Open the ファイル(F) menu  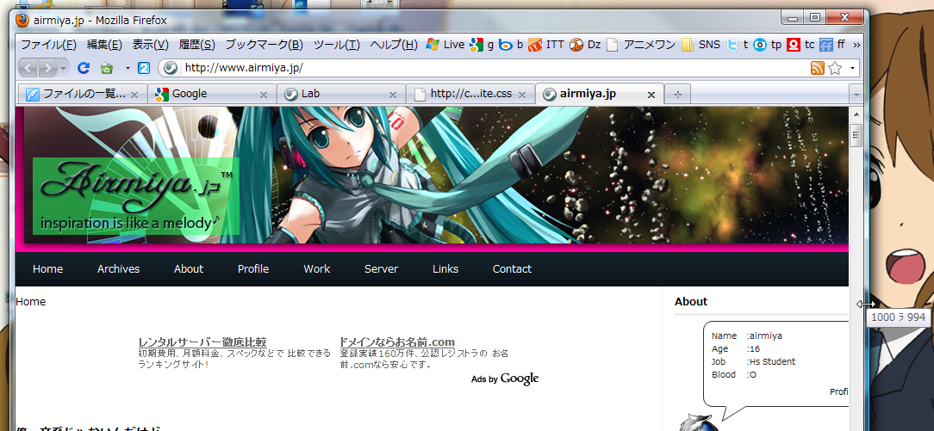49,44
